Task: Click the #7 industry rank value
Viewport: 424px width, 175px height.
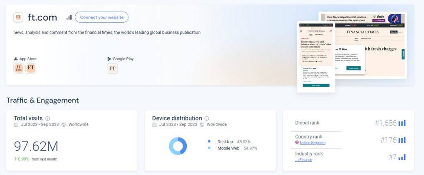Action: tap(393, 157)
